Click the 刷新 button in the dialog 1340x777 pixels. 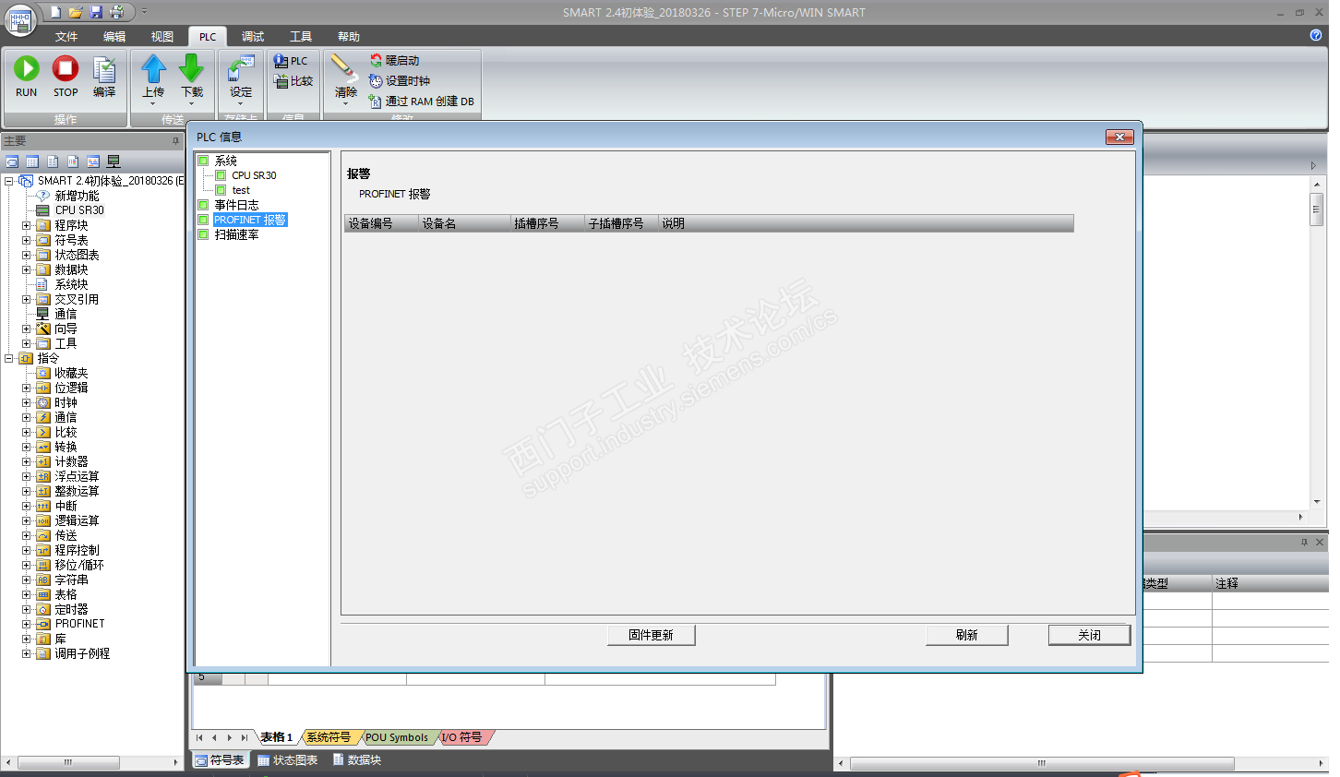(967, 635)
